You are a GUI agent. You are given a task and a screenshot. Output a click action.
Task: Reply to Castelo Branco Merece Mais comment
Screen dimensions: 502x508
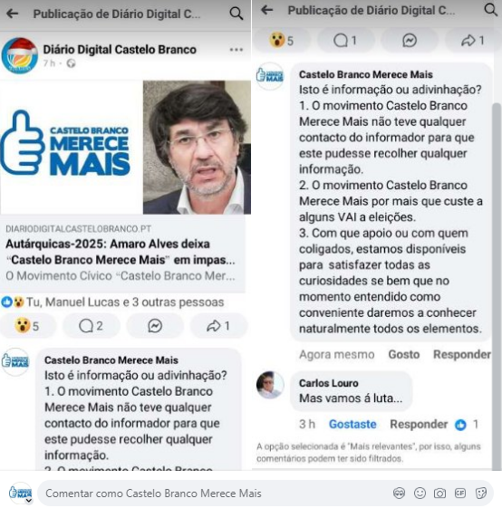462,354
